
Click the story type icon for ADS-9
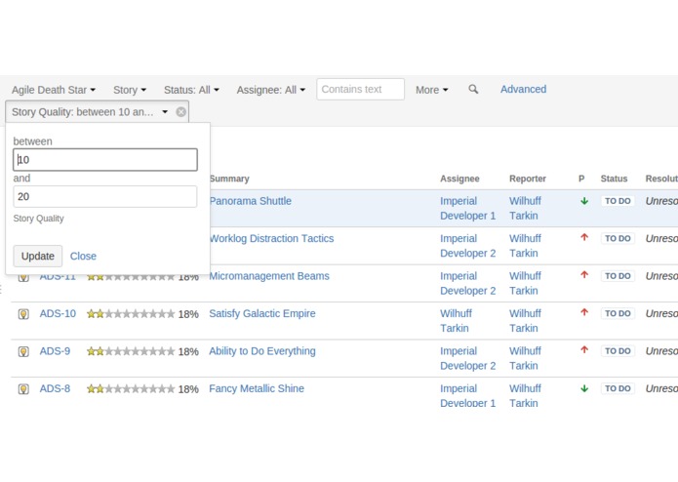(x=23, y=351)
